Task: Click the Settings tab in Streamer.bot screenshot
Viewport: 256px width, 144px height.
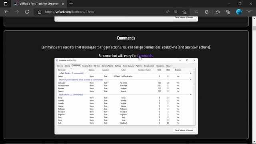Action: [x=118, y=66]
